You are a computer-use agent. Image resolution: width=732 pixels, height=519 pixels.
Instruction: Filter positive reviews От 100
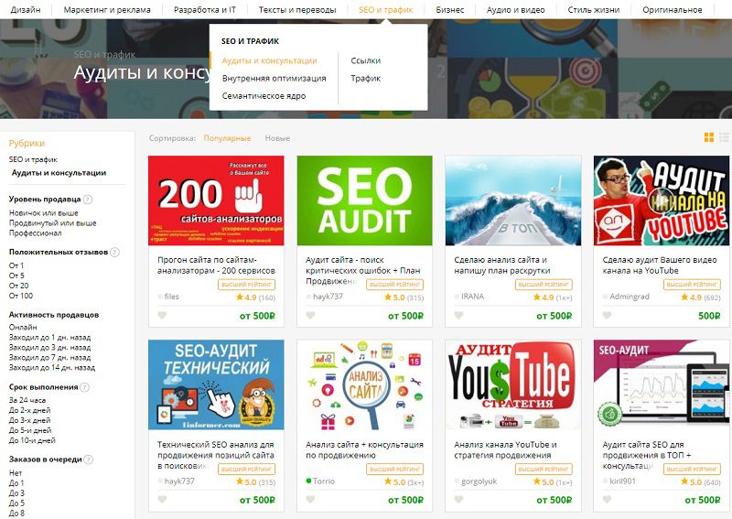click(x=21, y=296)
